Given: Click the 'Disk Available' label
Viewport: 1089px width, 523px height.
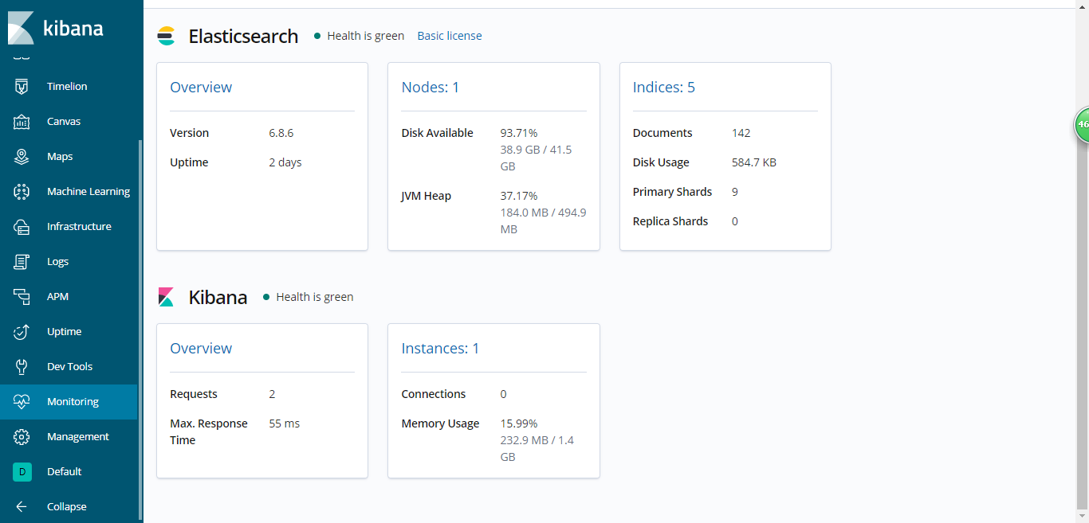Looking at the screenshot, I should point(438,133).
